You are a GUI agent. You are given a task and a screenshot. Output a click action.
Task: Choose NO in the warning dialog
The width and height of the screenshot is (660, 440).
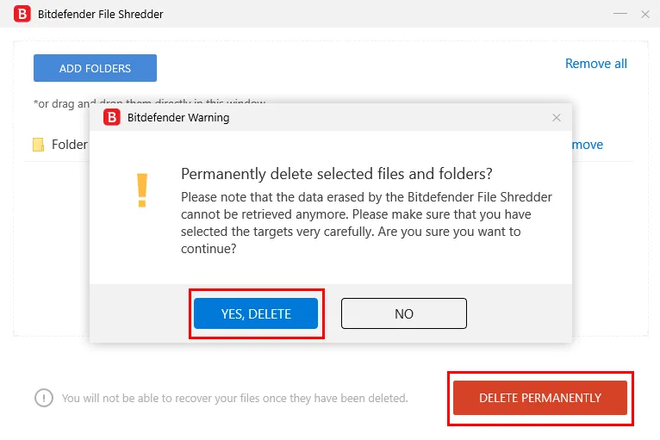point(403,313)
